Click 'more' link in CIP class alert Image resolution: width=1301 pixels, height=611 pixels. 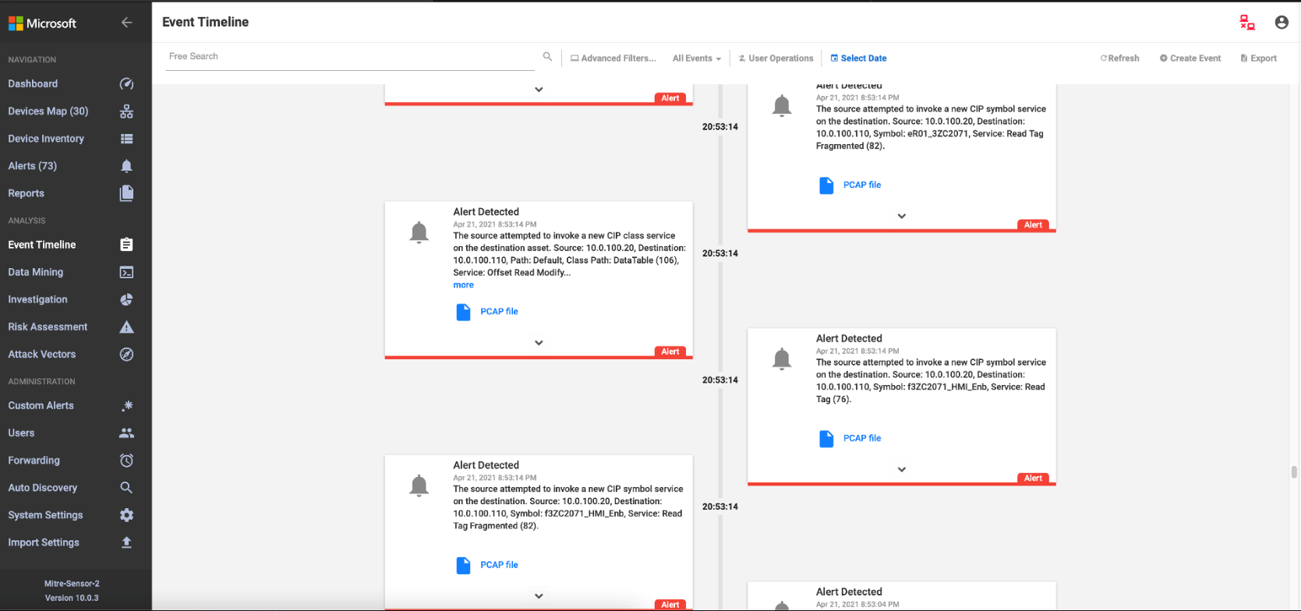[x=463, y=285]
